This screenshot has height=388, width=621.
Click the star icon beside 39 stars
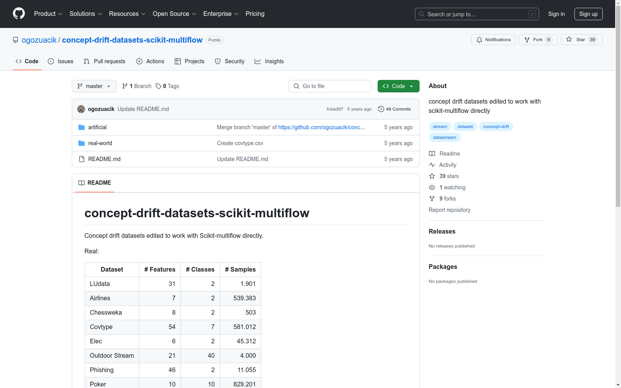(x=432, y=176)
